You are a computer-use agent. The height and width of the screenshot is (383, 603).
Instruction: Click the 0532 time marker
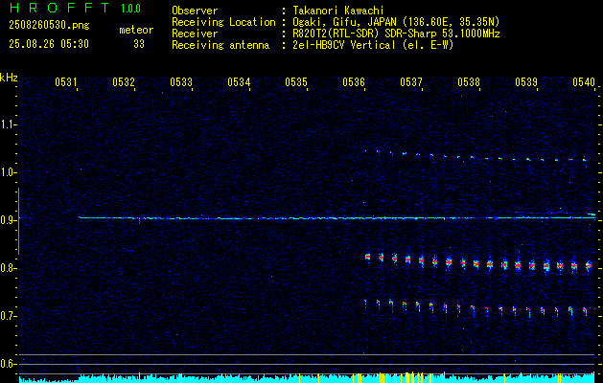tap(124, 81)
